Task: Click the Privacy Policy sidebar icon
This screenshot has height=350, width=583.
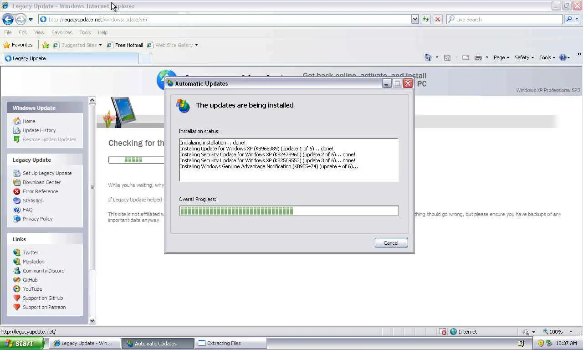Action: pos(17,219)
